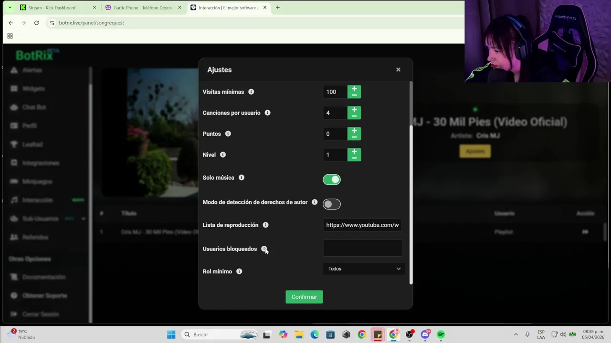View site information icon in address bar
This screenshot has height=343, width=611.
(52, 23)
